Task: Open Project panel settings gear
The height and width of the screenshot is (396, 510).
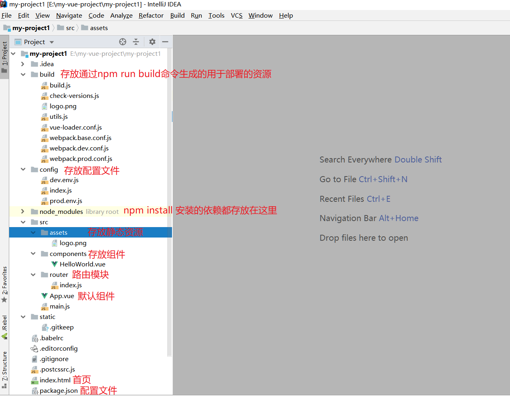Action: pyautogui.click(x=152, y=42)
